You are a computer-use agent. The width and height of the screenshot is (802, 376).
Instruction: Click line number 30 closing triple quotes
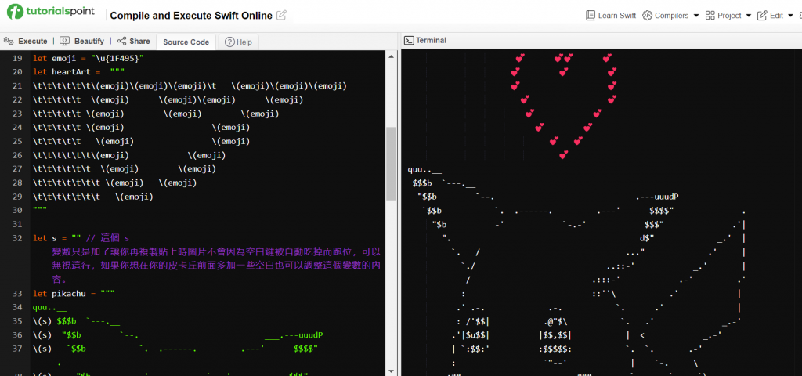pos(40,210)
